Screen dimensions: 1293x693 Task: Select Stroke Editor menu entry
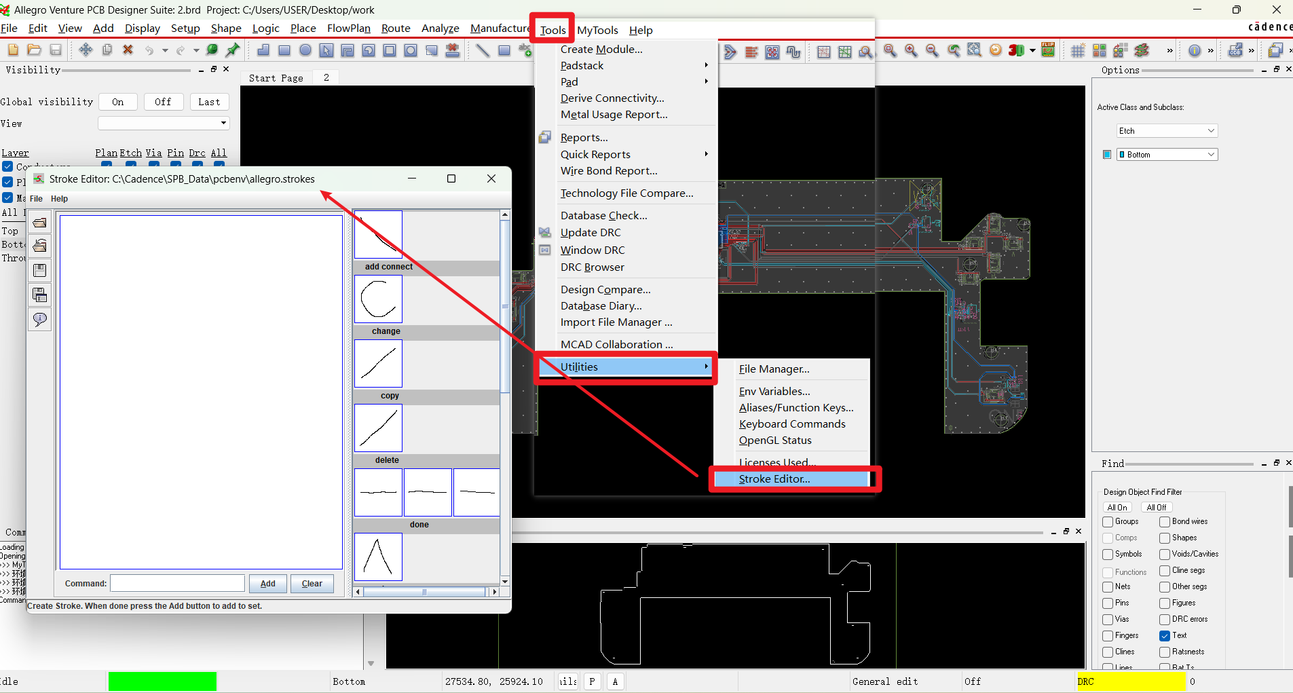click(x=791, y=479)
